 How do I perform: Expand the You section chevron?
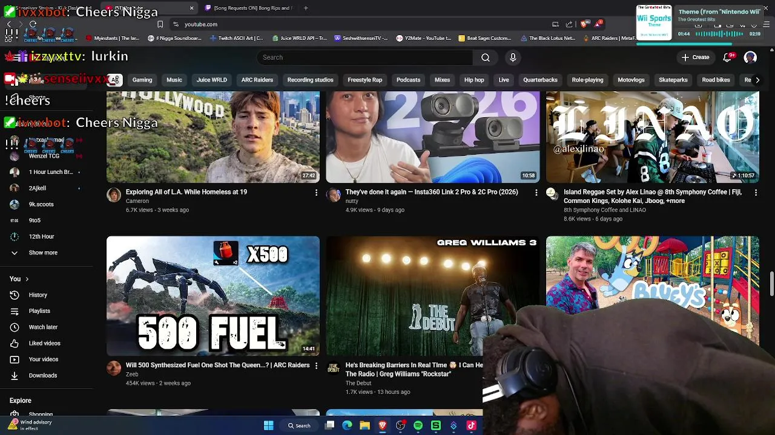pos(27,279)
